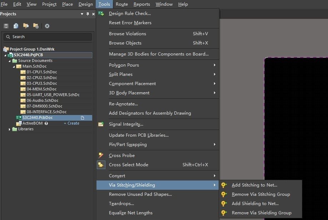Open the Help menu

(x=183, y=4)
